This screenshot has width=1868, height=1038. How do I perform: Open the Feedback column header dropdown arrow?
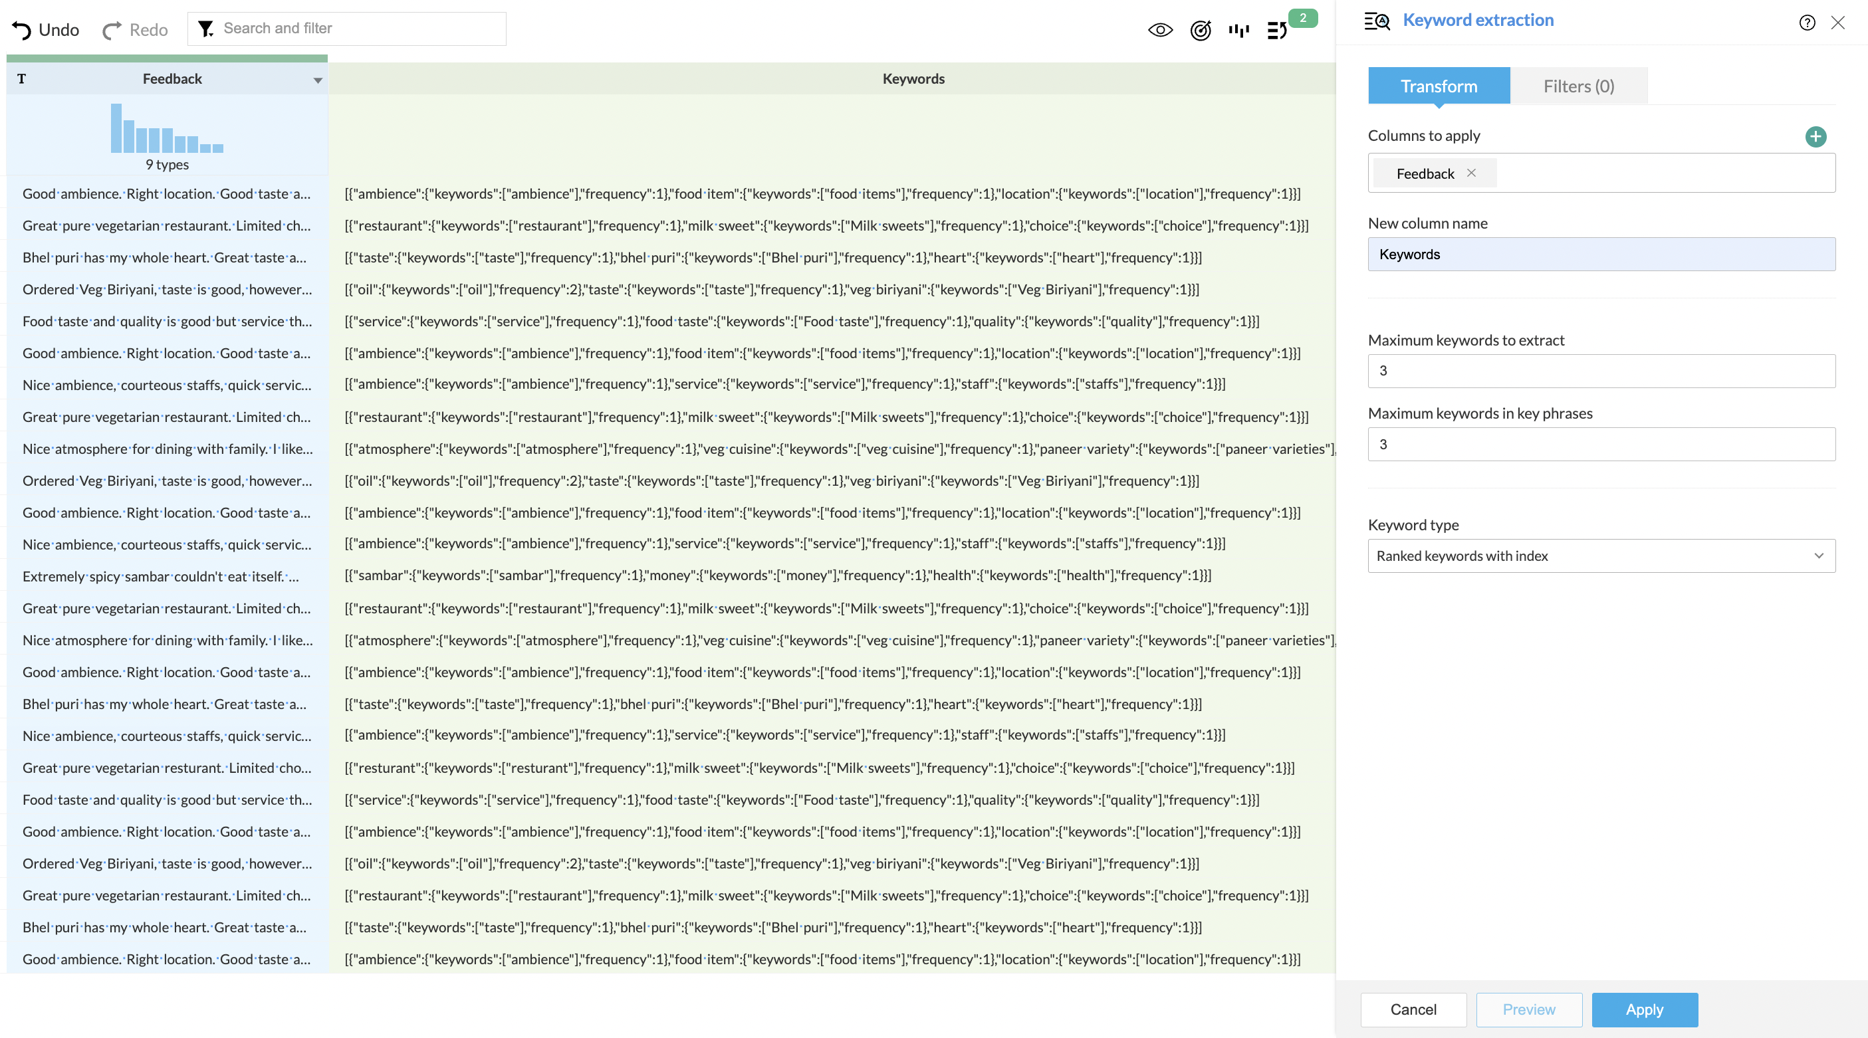(x=318, y=80)
